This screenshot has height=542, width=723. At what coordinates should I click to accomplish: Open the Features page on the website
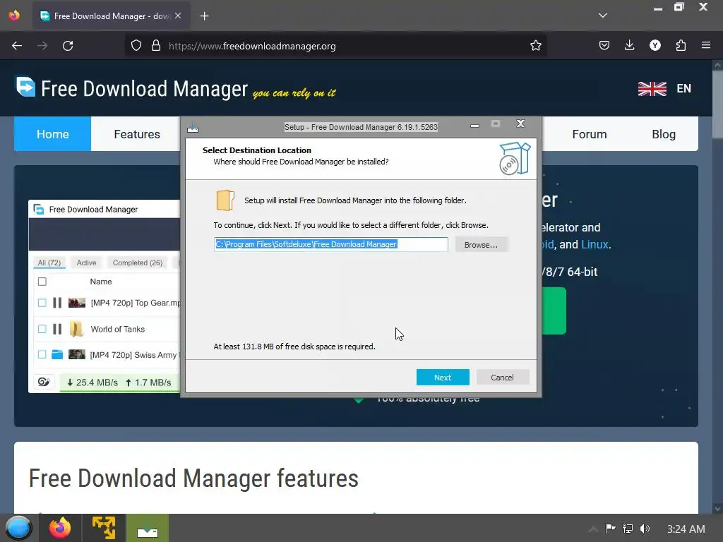(x=137, y=134)
